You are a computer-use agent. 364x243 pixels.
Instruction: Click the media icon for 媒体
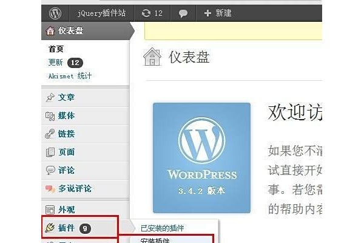(50, 116)
